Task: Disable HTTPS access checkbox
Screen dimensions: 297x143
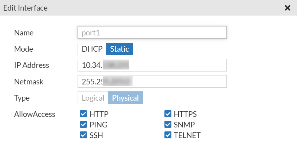Action: (x=168, y=115)
